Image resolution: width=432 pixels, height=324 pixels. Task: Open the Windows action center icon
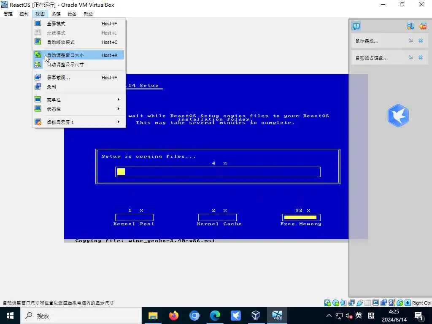(419, 316)
